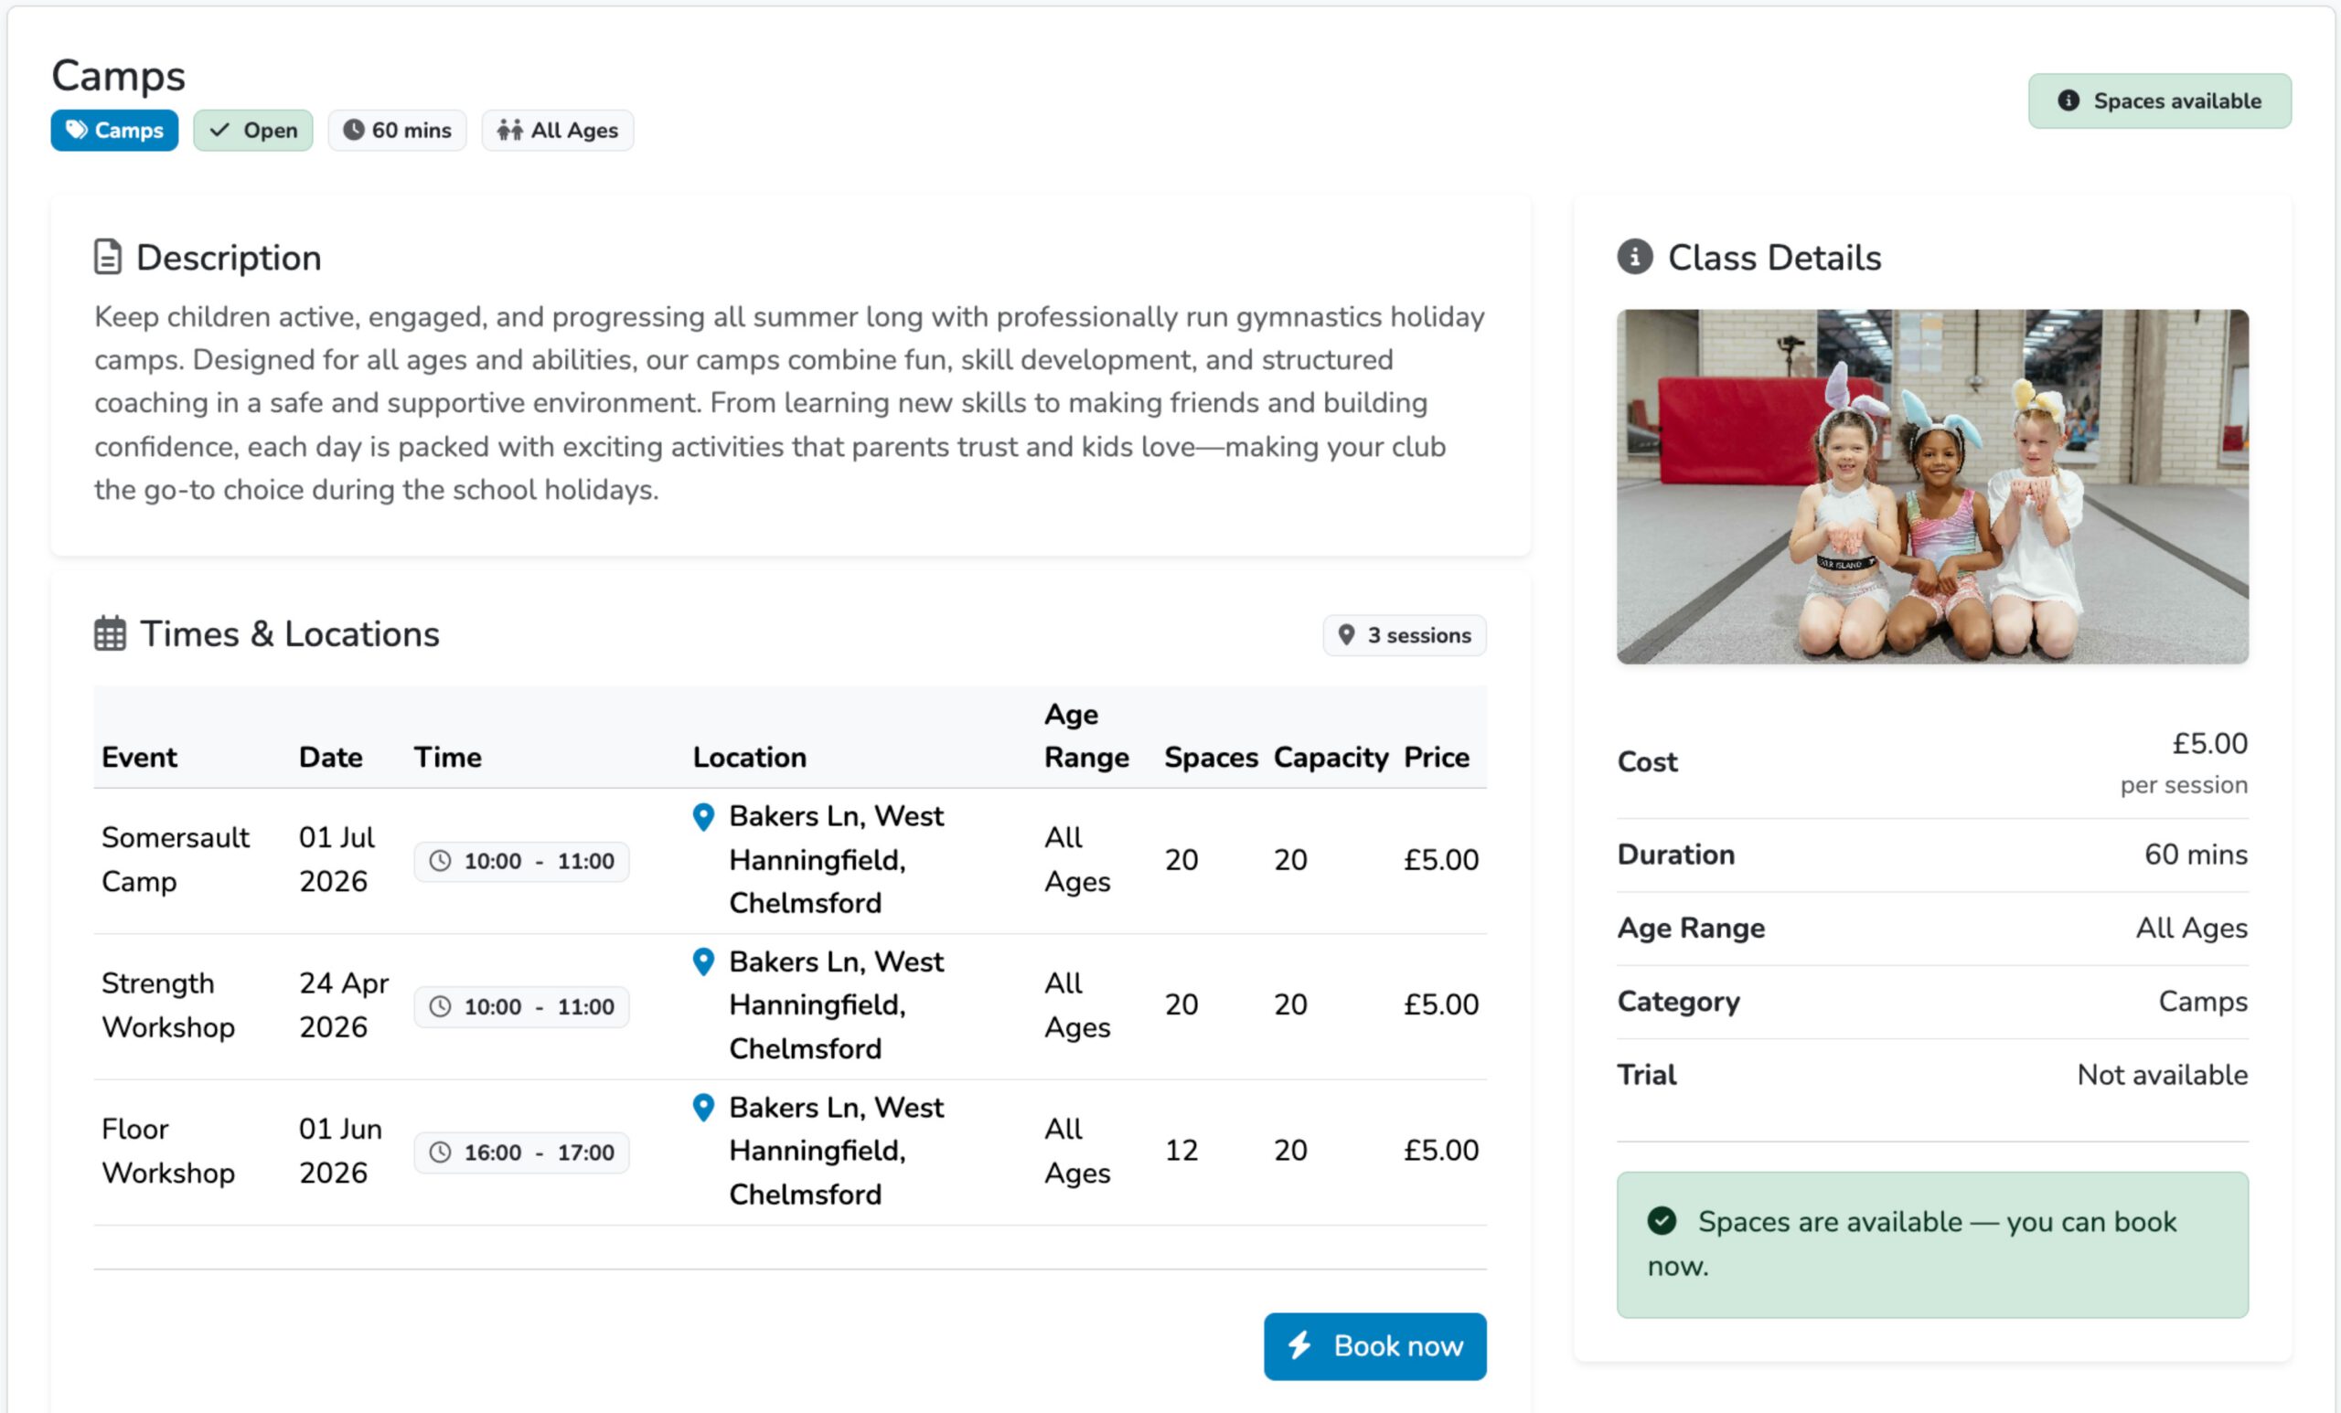Open the class photo thumbnail
Screen dimensions: 2341x1413
pos(1931,486)
